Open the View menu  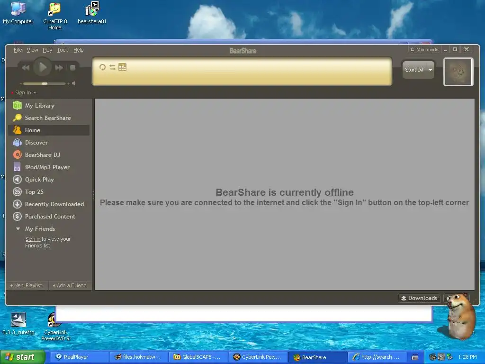click(33, 50)
